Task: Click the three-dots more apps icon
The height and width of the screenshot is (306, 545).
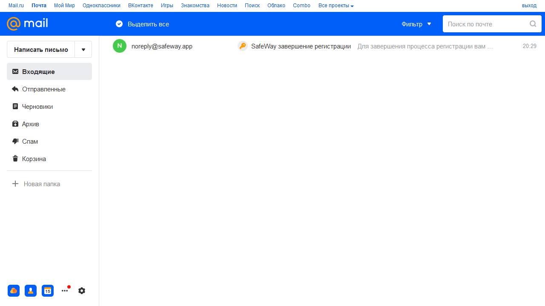Action: (x=65, y=291)
